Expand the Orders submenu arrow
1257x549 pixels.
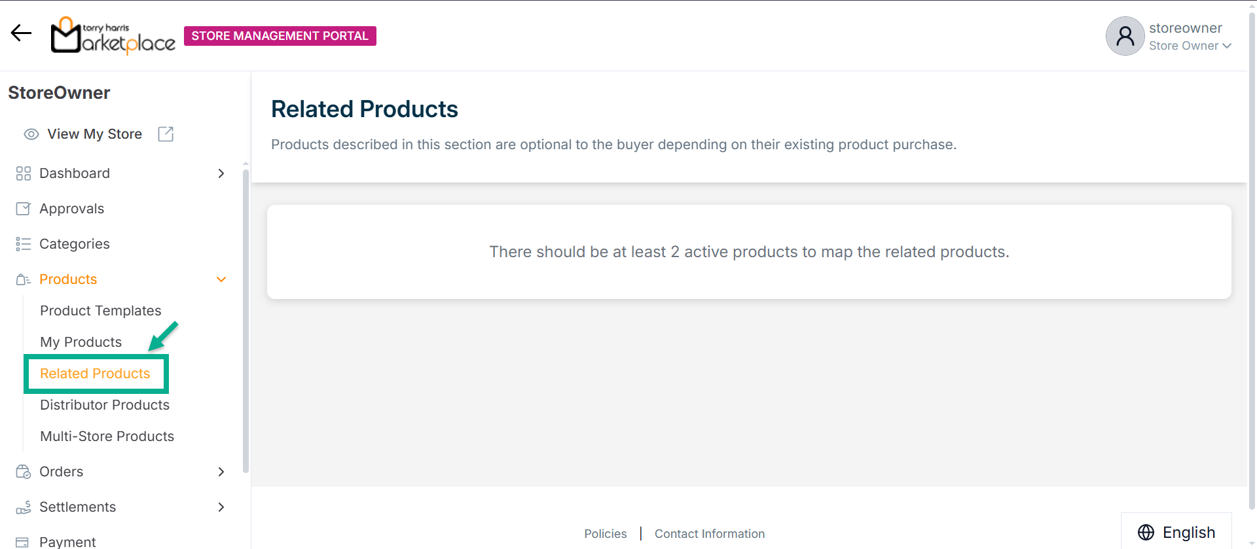221,472
